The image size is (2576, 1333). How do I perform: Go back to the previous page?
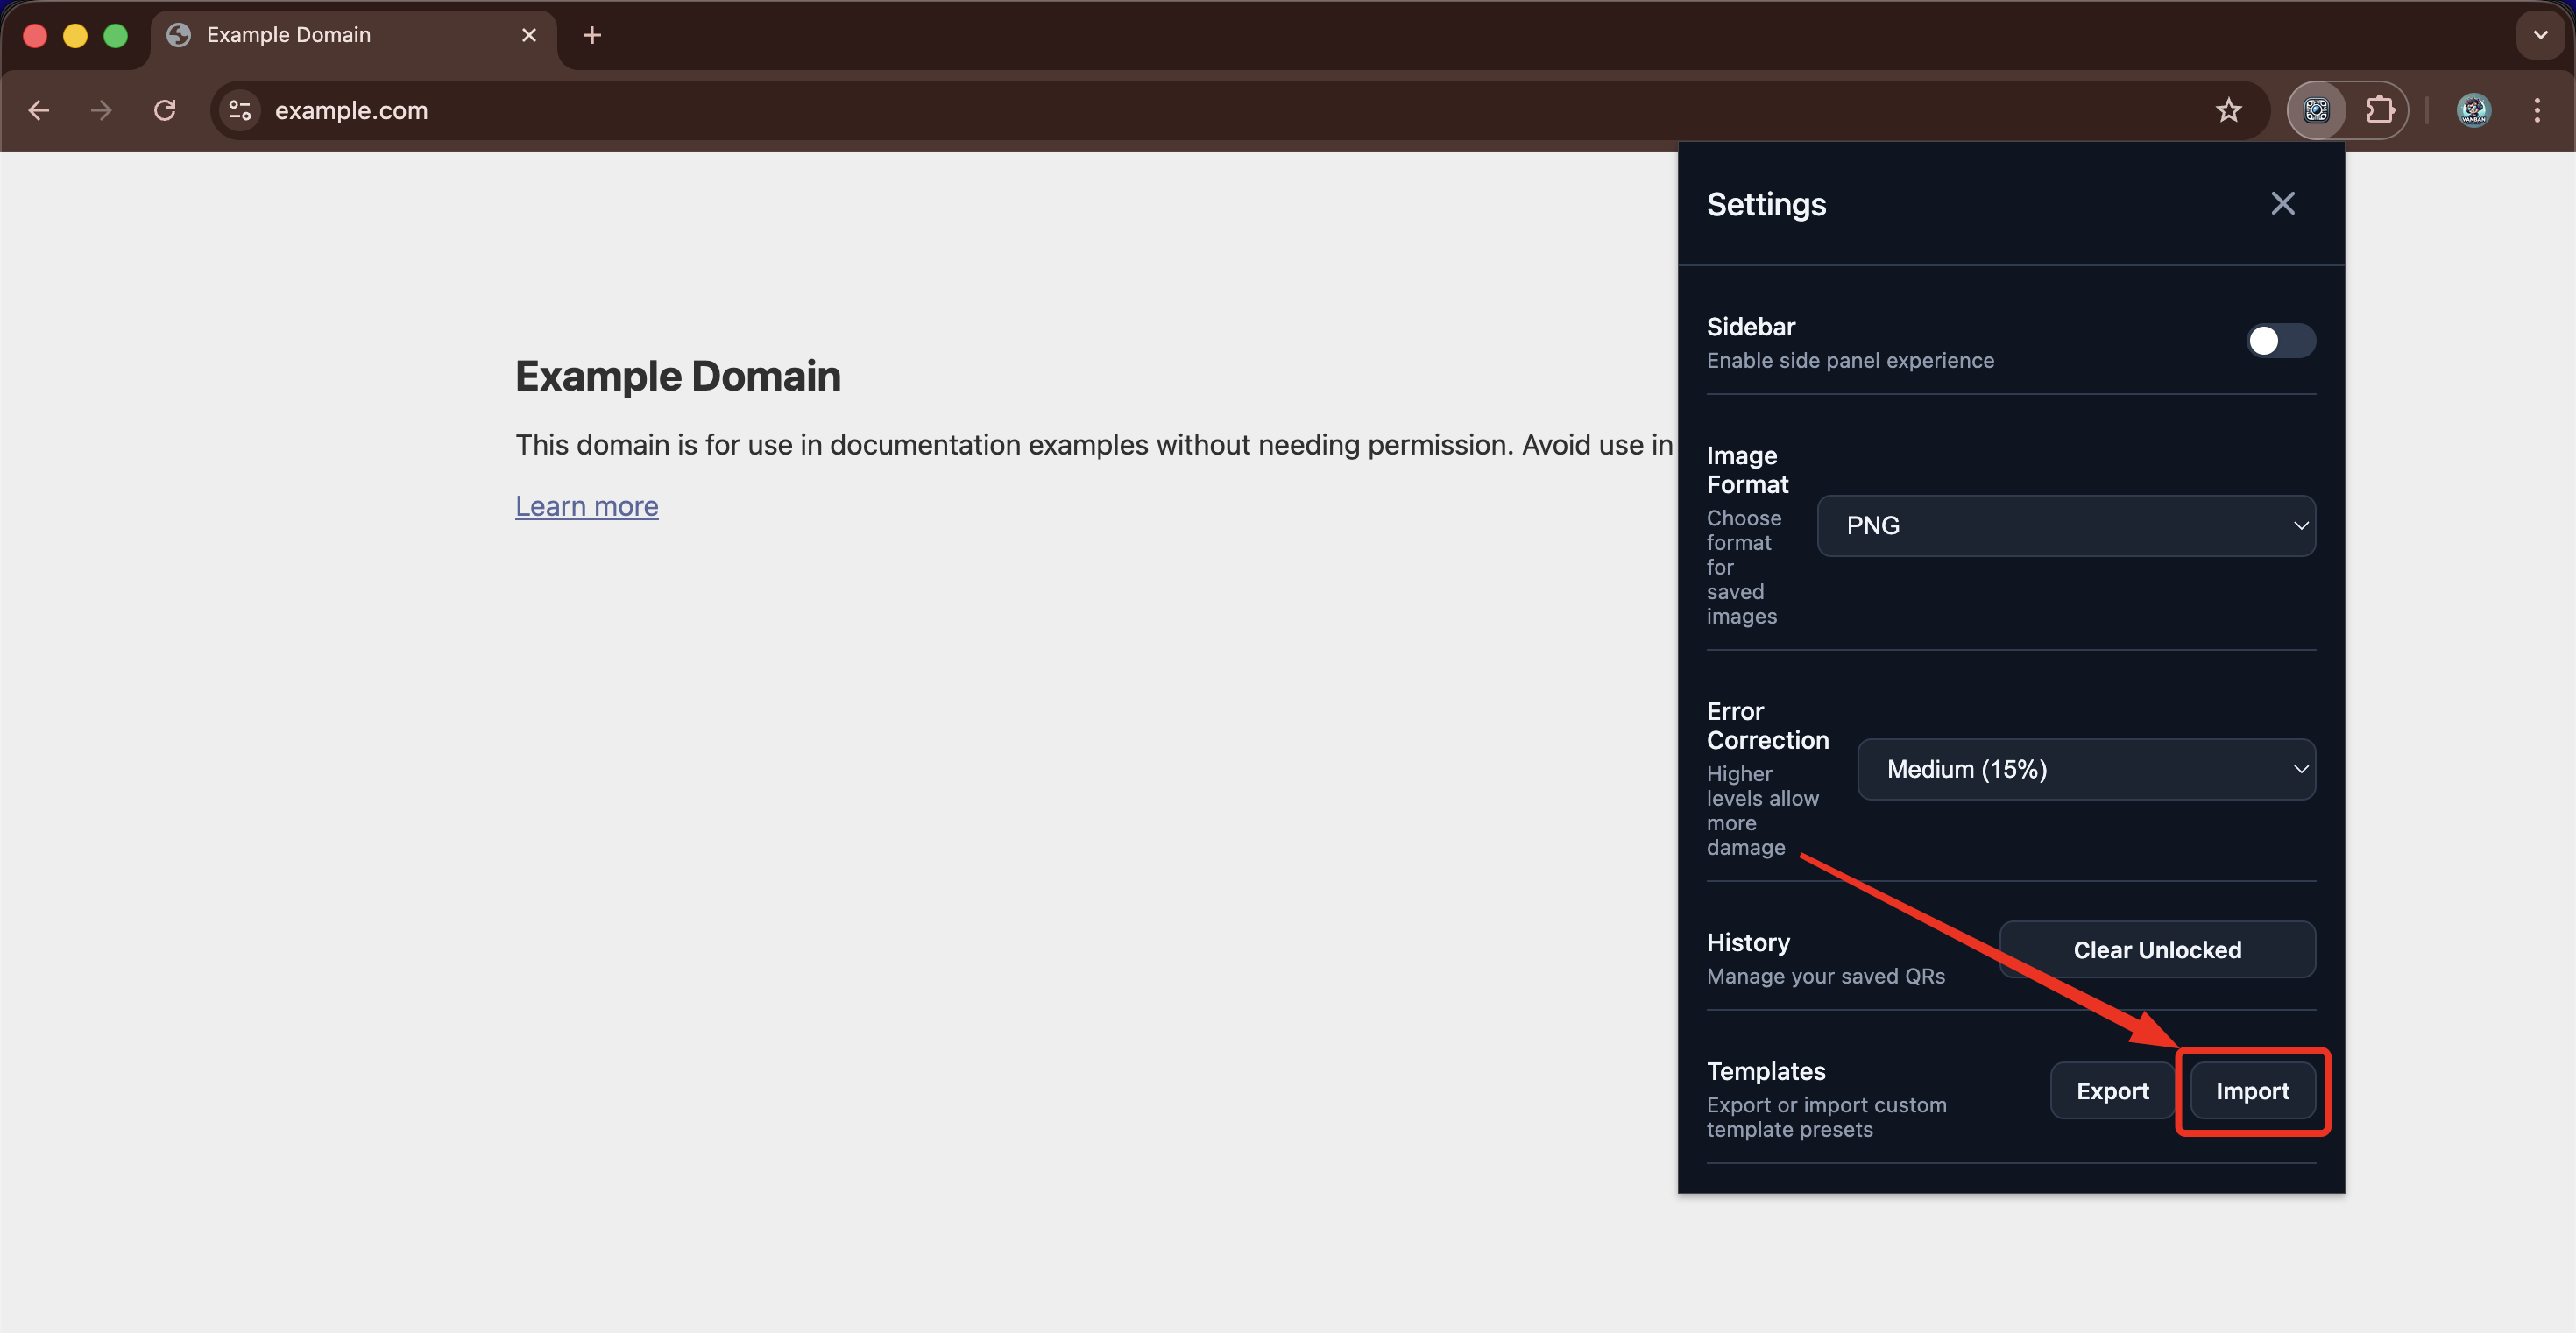click(x=38, y=110)
